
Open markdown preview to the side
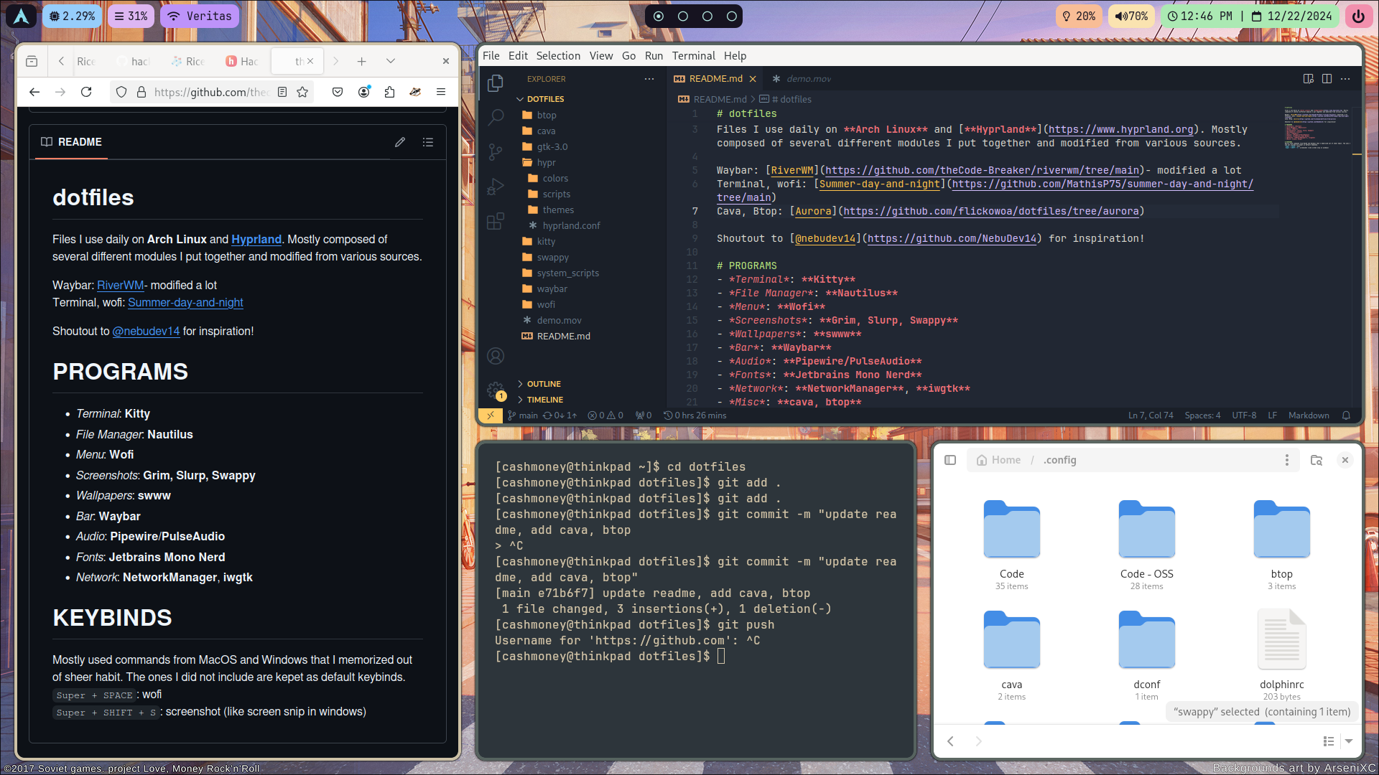[1308, 79]
